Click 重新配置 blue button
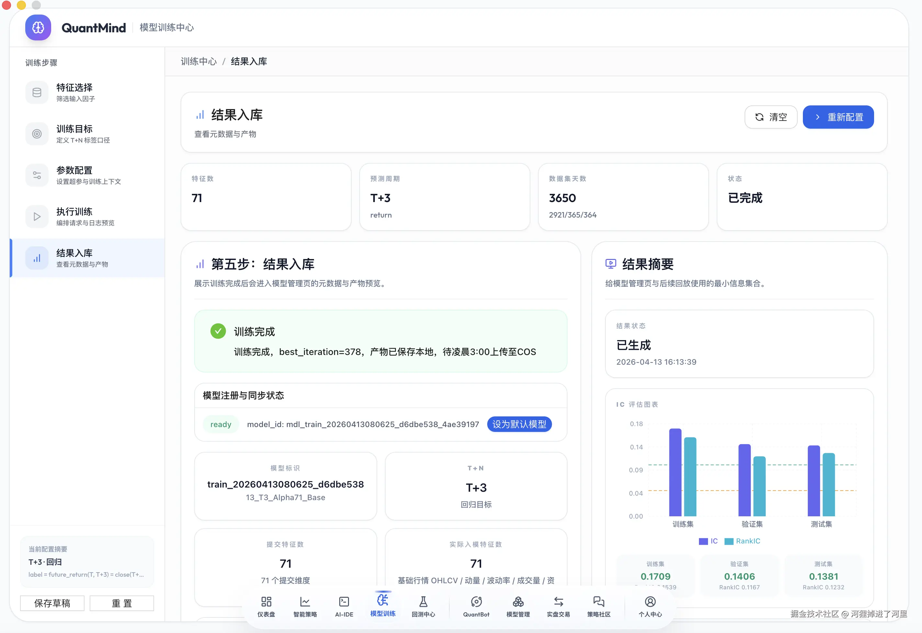This screenshot has height=633, width=922. [838, 117]
